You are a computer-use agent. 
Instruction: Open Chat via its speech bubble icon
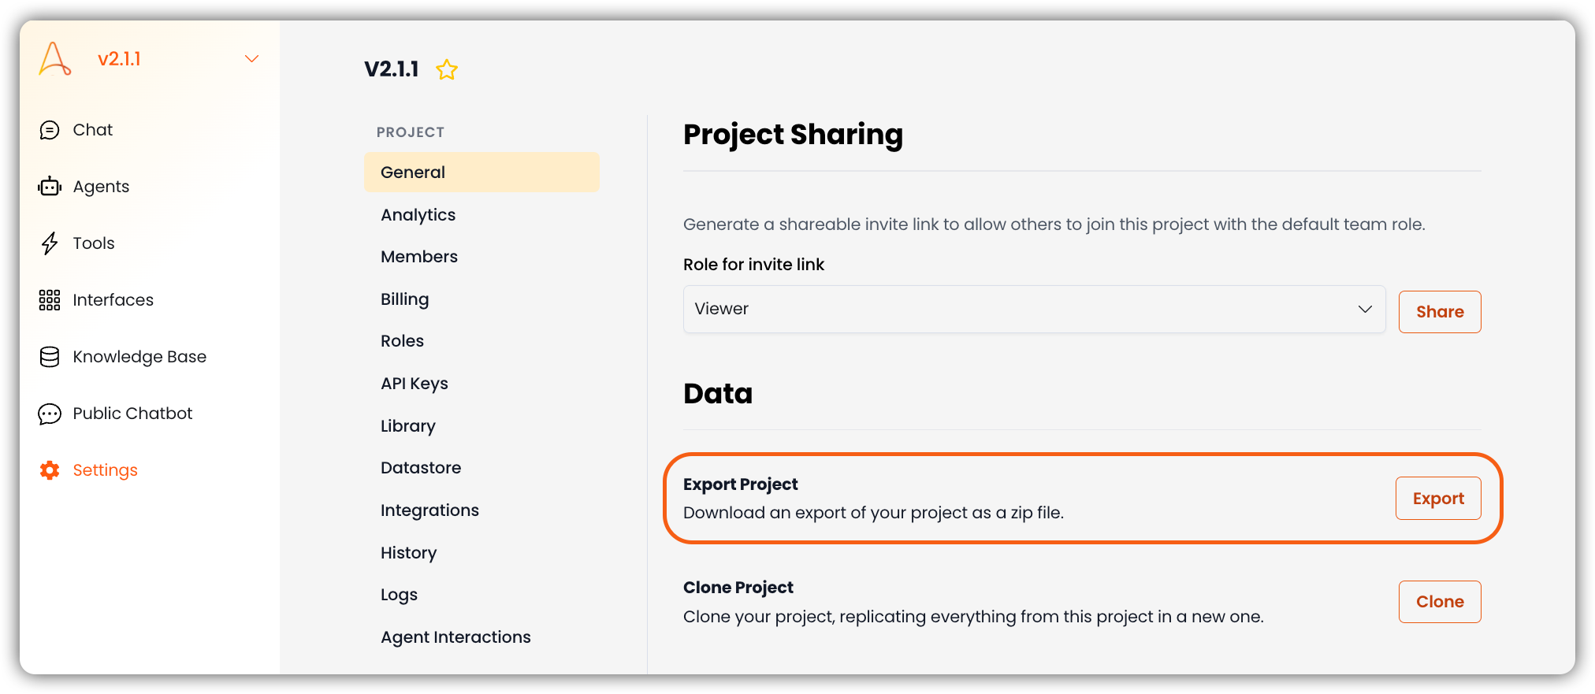[x=50, y=130]
